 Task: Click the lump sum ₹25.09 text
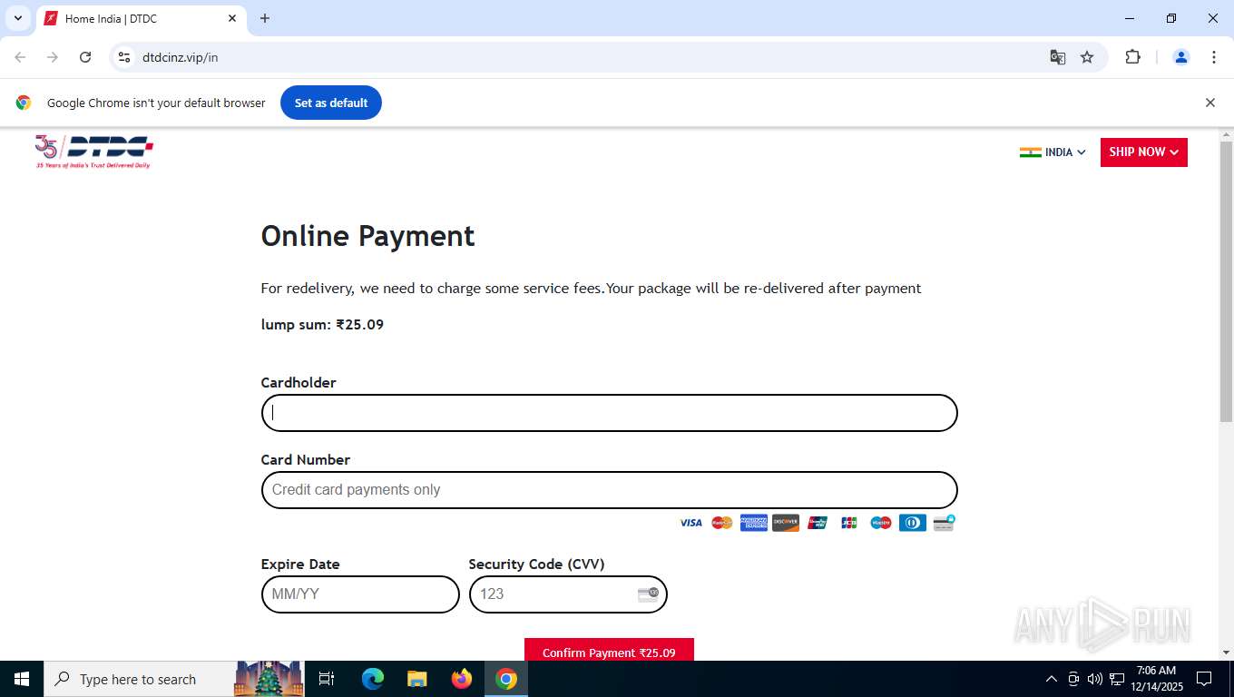pyautogui.click(x=322, y=325)
